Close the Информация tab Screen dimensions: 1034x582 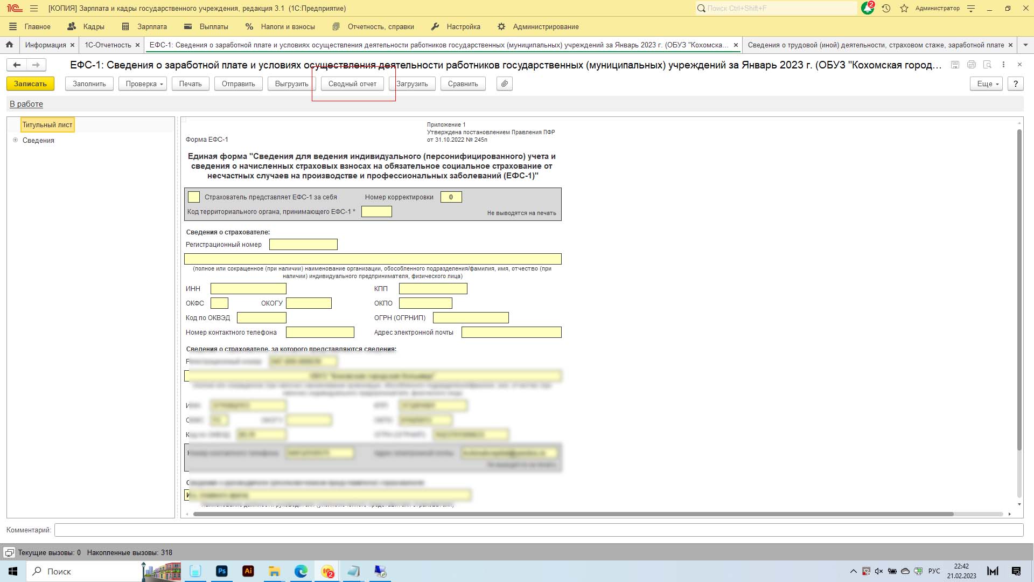click(72, 45)
